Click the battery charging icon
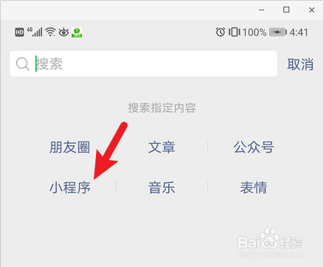Viewport: 324px width, 267px height. pyautogui.click(x=278, y=32)
